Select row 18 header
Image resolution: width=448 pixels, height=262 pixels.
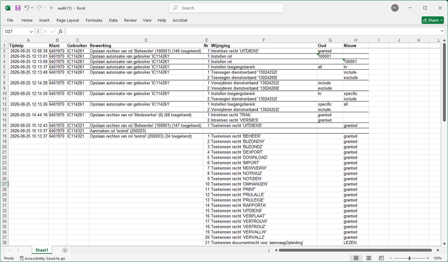tap(4, 136)
